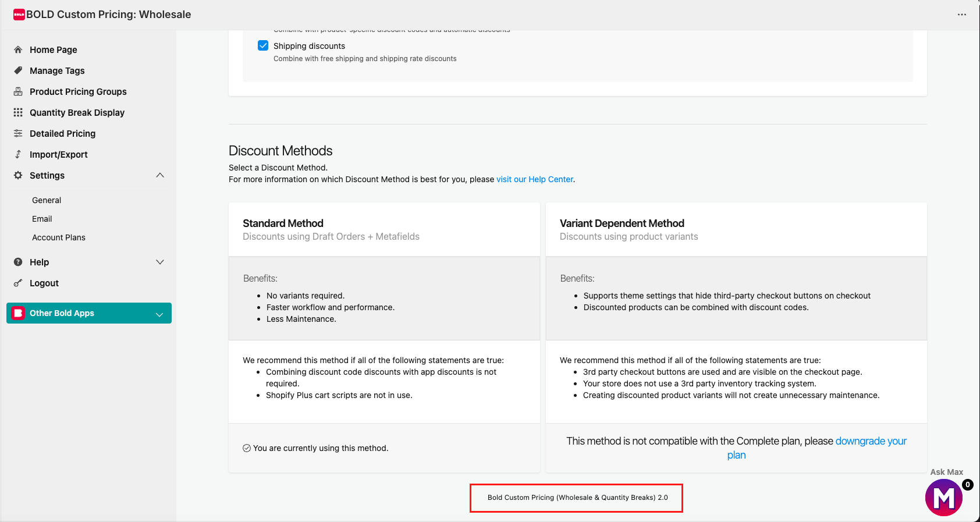Collapse the Settings submenu chevron
The height and width of the screenshot is (522, 980).
[x=160, y=175]
